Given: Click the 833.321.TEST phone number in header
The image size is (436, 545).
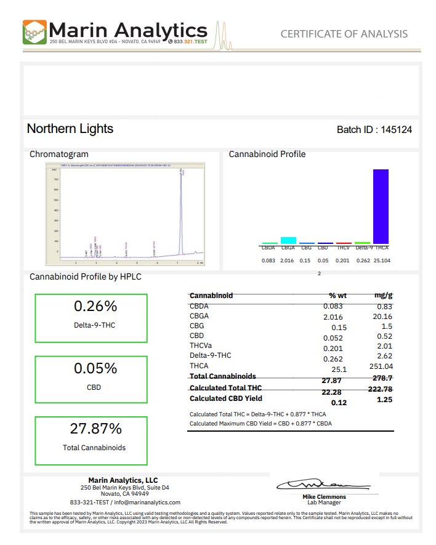Looking at the screenshot, I should 190,41.
